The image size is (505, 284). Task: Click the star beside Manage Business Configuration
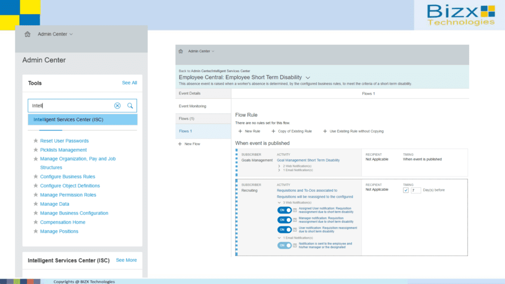click(x=36, y=213)
